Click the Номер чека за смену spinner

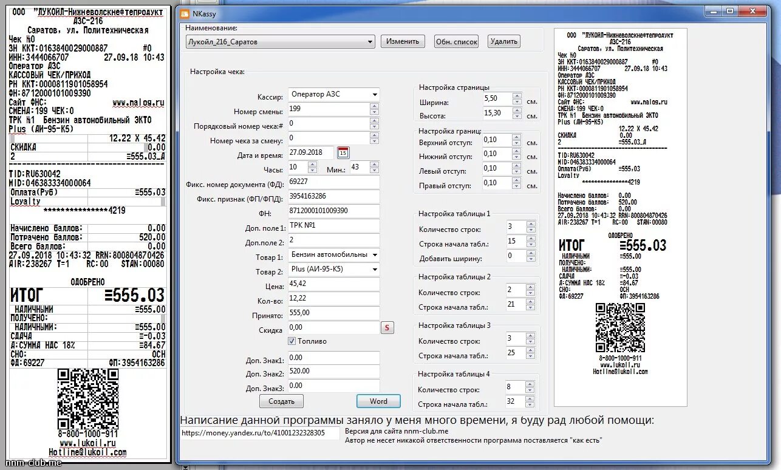coord(374,138)
